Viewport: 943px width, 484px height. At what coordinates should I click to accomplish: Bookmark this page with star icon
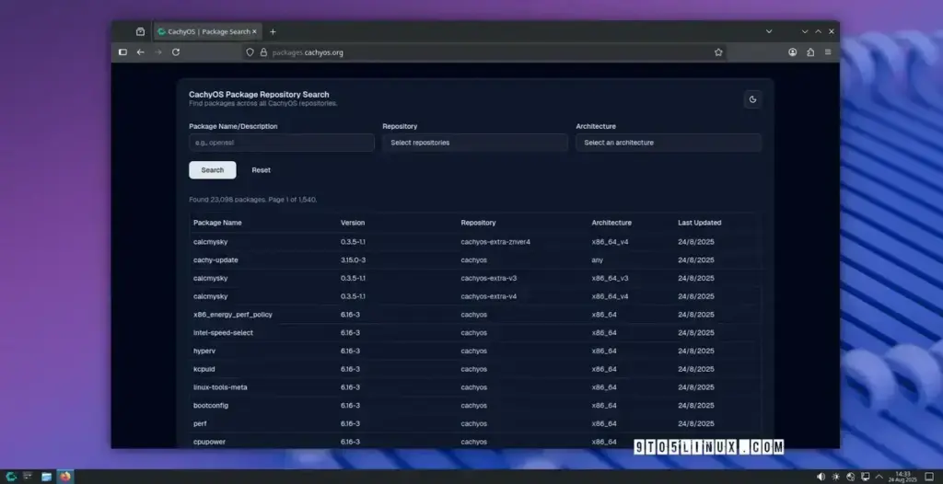pyautogui.click(x=718, y=52)
